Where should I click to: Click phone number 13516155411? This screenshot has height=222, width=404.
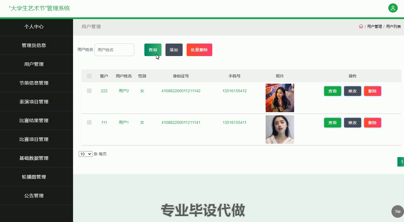pyautogui.click(x=235, y=122)
